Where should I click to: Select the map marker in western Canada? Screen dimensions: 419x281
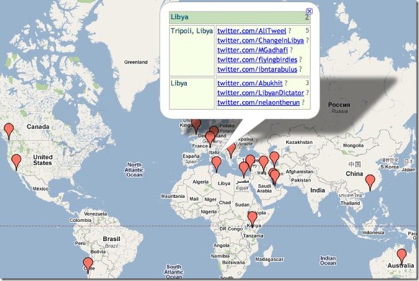(x=9, y=131)
